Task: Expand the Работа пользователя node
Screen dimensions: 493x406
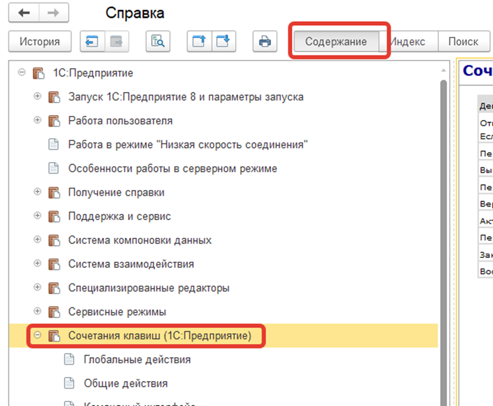Action: tap(37, 120)
